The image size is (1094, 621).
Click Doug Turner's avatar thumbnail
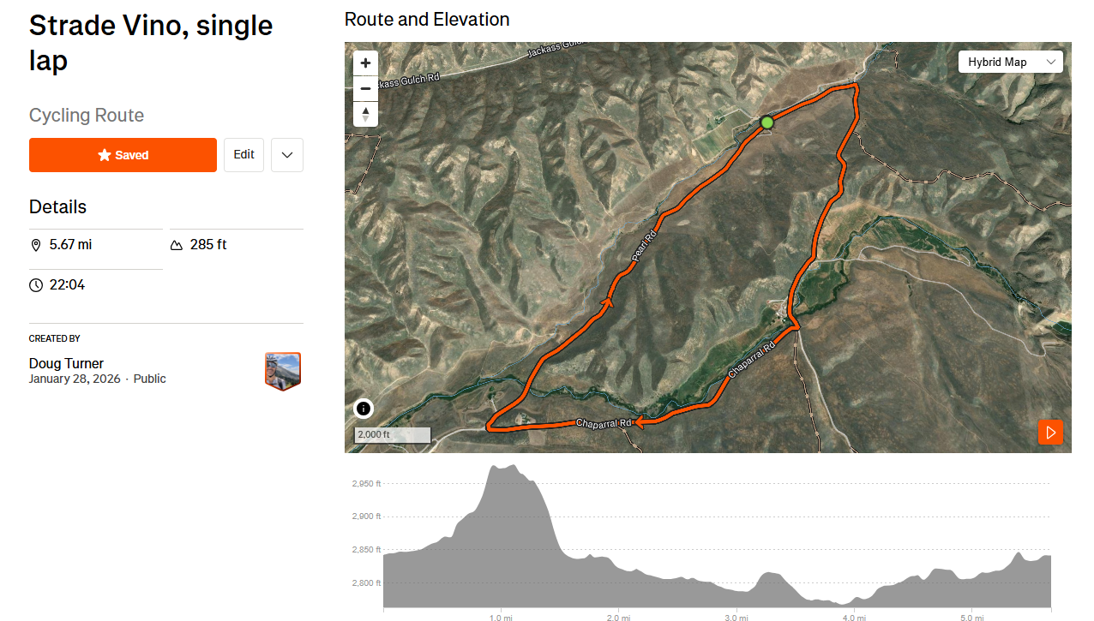tap(283, 371)
